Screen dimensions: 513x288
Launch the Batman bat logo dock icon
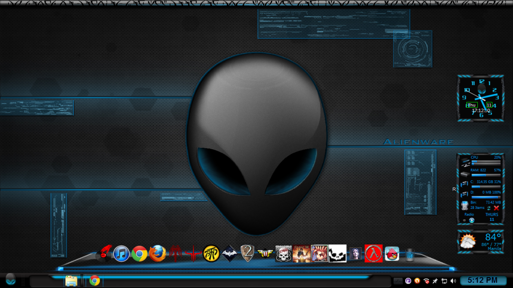(229, 253)
